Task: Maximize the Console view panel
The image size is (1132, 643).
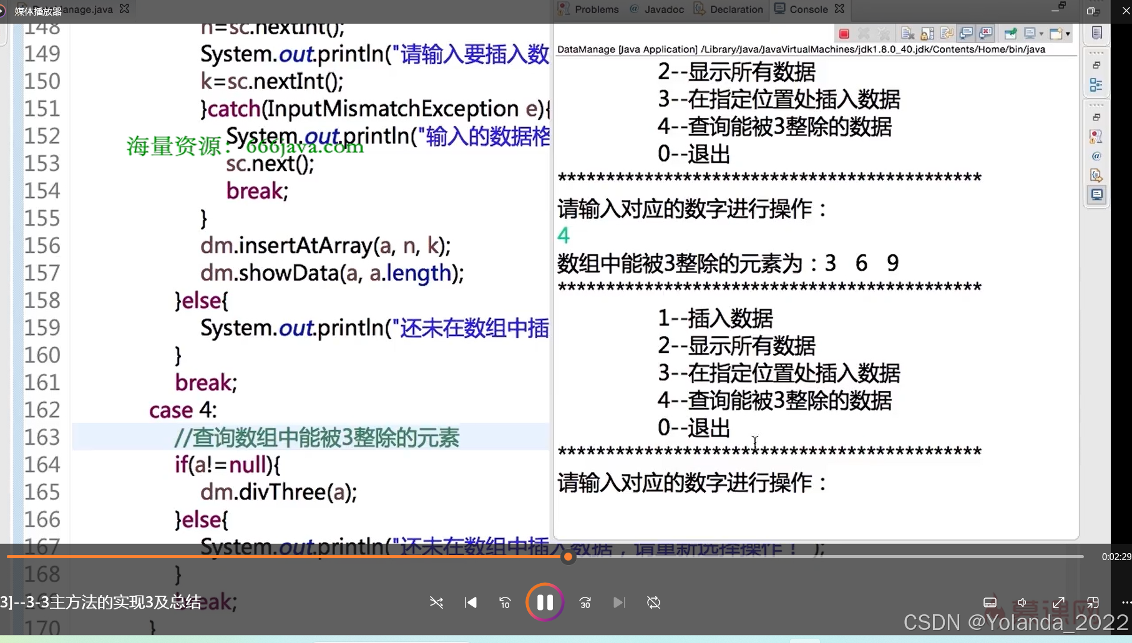Action: (1062, 5)
